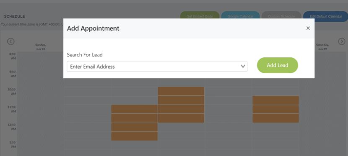Click the 9:10 AM time label
Viewport: 348px width, 156px height.
pos(13,74)
